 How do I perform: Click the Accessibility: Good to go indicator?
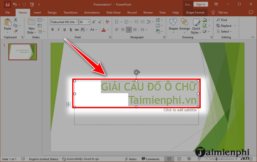[80, 159]
